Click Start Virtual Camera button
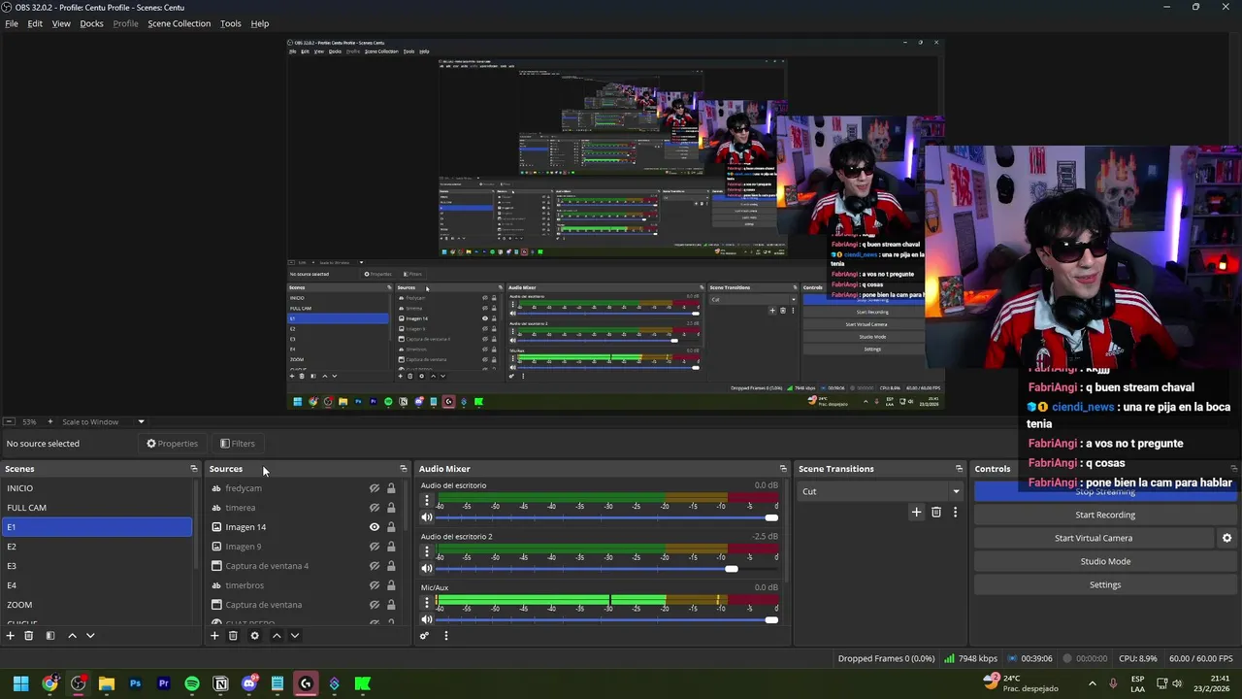This screenshot has height=699, width=1242. click(1094, 538)
